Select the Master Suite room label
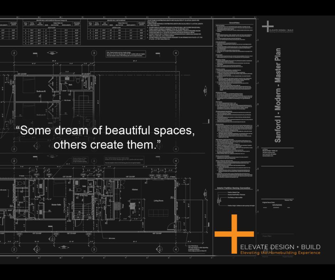The image size is (335, 280). point(56,205)
